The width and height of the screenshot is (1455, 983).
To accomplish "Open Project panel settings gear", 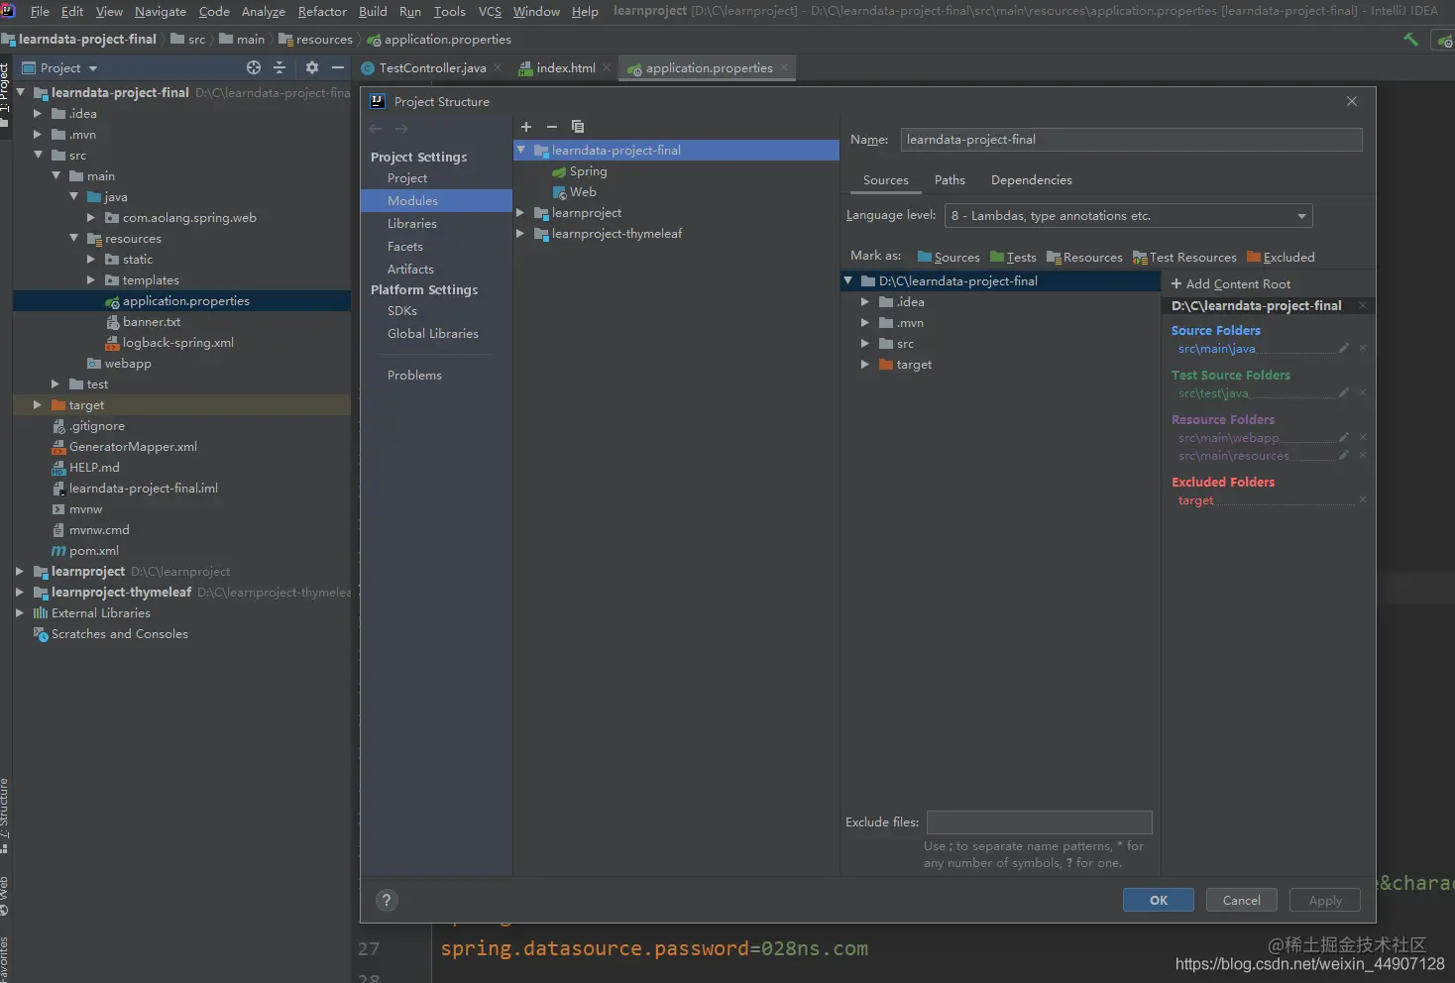I will [312, 67].
